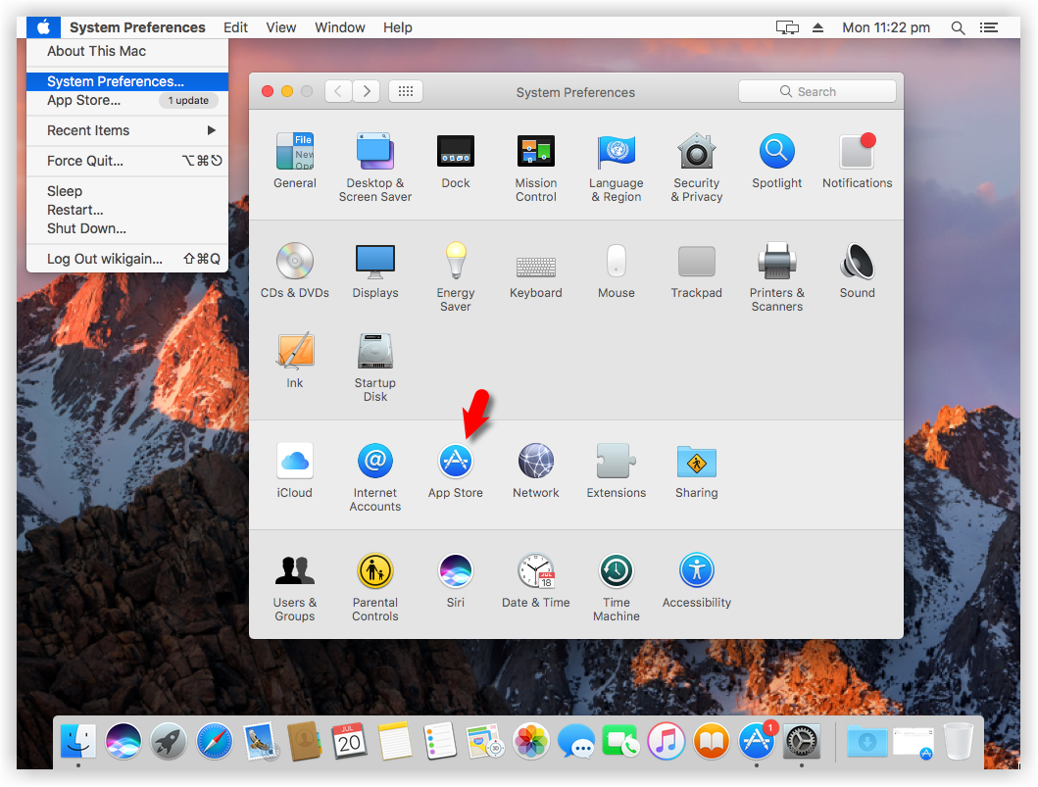Expand the Recent Items submenu
This screenshot has width=1038, height=787.
click(127, 130)
